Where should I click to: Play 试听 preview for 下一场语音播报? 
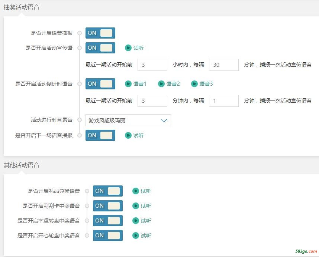click(134, 135)
